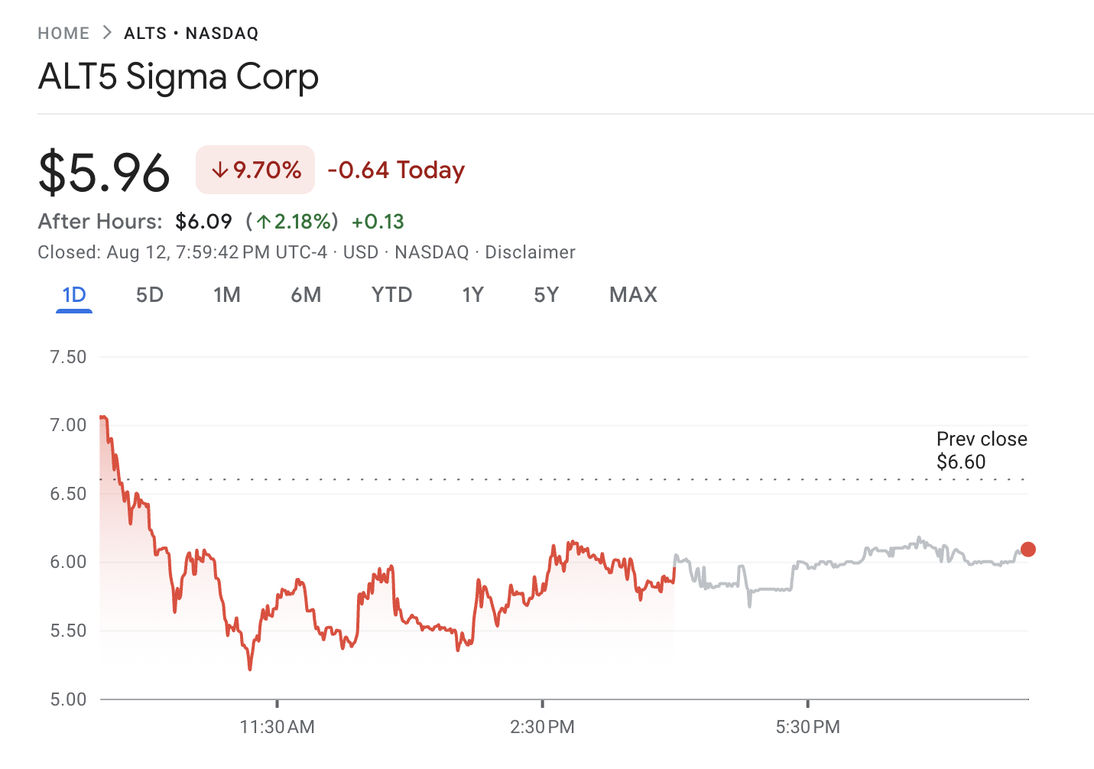Image resolution: width=1094 pixels, height=769 pixels.
Task: Keep the 1D tab selected
Action: coord(73,295)
